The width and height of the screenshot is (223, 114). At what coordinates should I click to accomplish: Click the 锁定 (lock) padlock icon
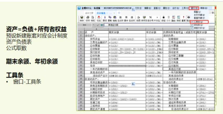(164, 17)
